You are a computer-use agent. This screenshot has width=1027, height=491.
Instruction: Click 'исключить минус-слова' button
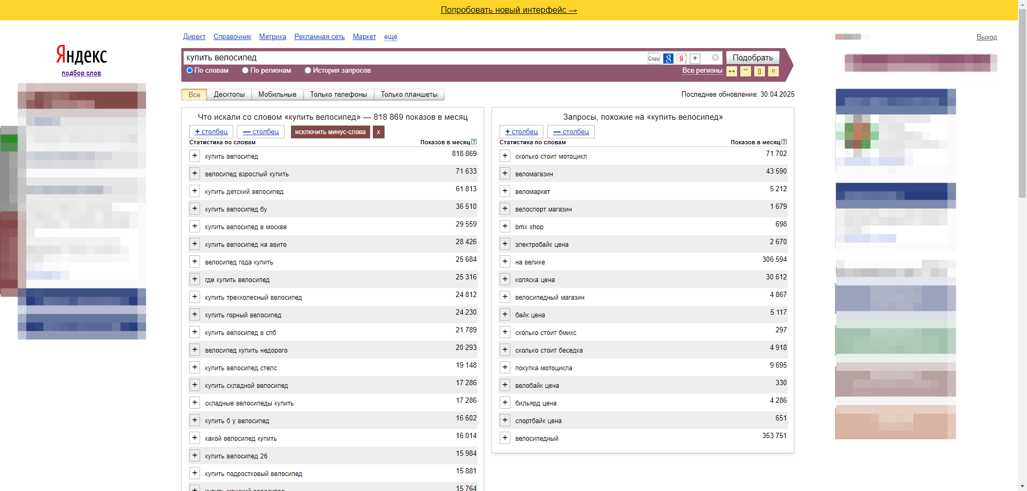[x=330, y=132]
